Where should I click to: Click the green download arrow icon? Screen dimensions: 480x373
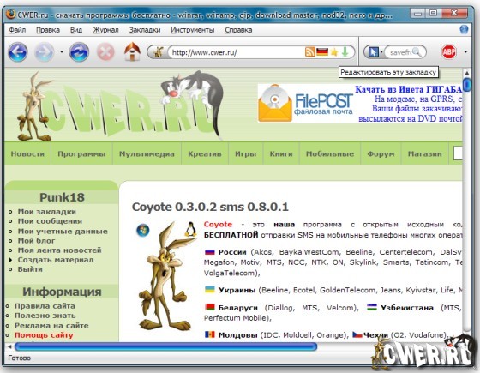(345, 52)
